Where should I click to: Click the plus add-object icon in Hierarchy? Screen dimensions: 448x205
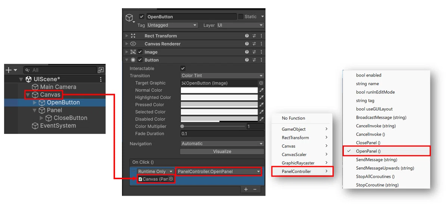tap(9, 70)
